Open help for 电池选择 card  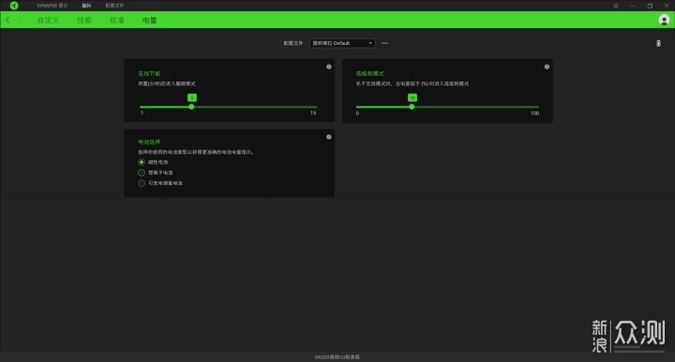pyautogui.click(x=329, y=137)
